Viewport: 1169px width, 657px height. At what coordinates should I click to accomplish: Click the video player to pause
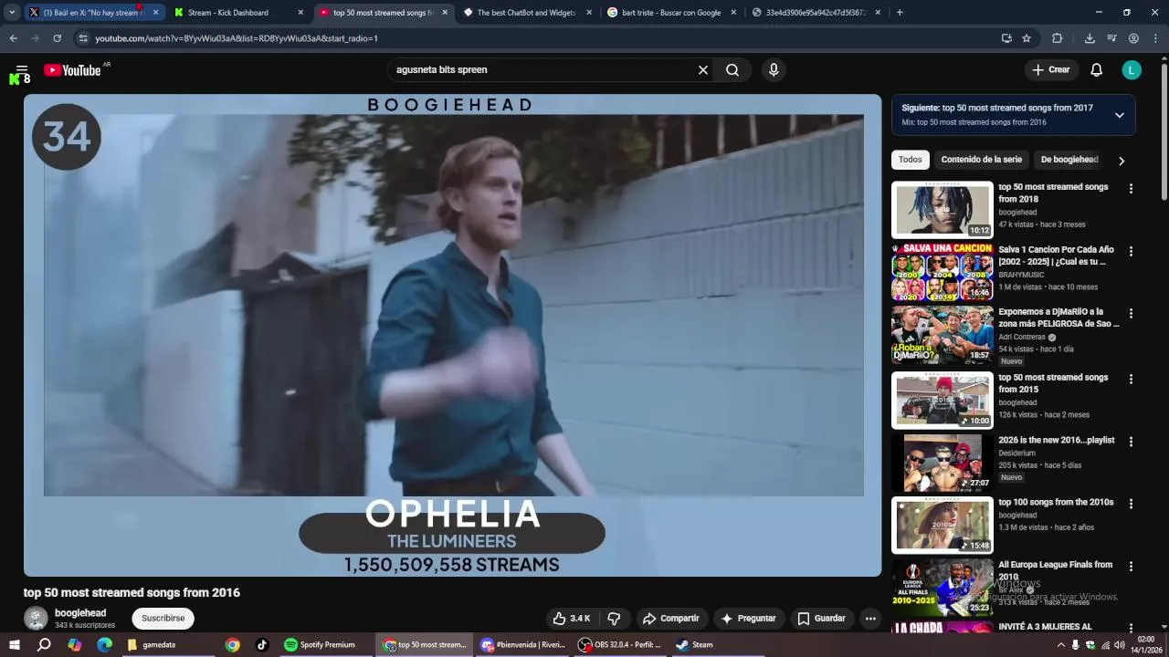click(x=452, y=335)
